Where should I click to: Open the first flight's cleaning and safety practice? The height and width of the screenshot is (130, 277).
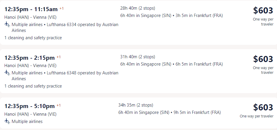coord(33,38)
